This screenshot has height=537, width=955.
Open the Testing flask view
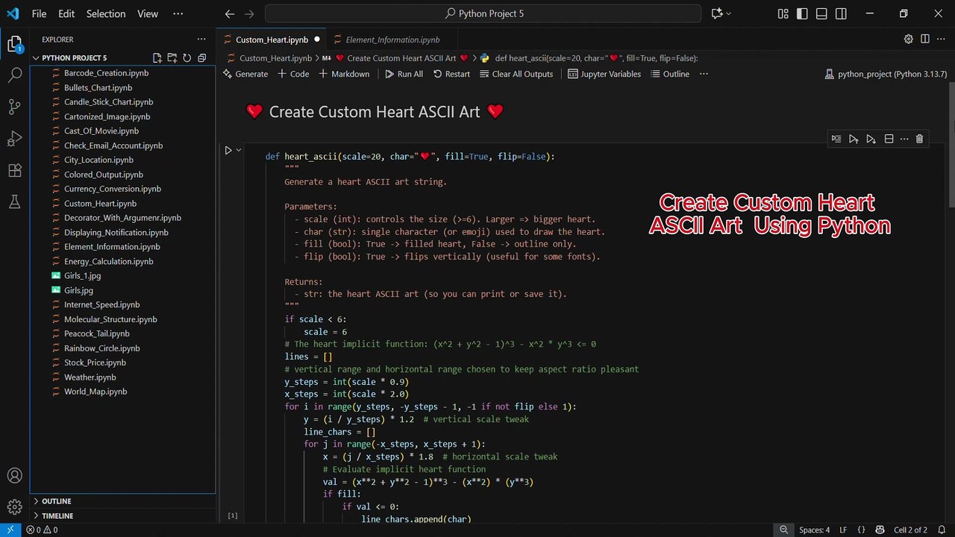point(14,201)
